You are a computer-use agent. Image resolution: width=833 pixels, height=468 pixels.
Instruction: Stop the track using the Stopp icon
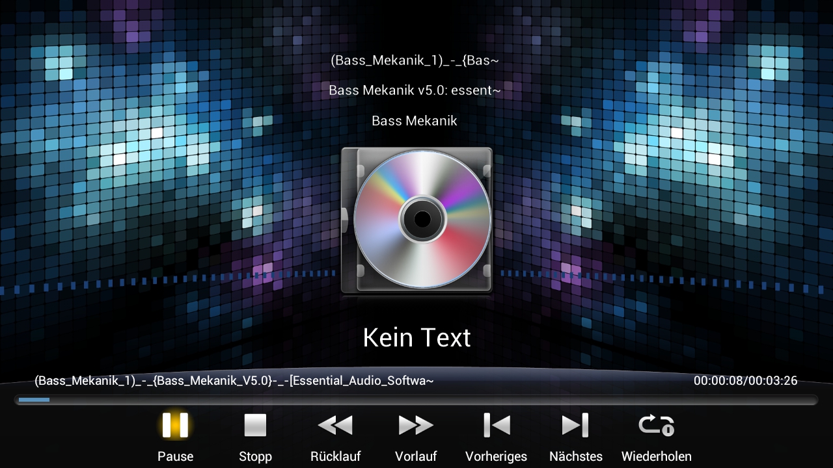(x=255, y=425)
